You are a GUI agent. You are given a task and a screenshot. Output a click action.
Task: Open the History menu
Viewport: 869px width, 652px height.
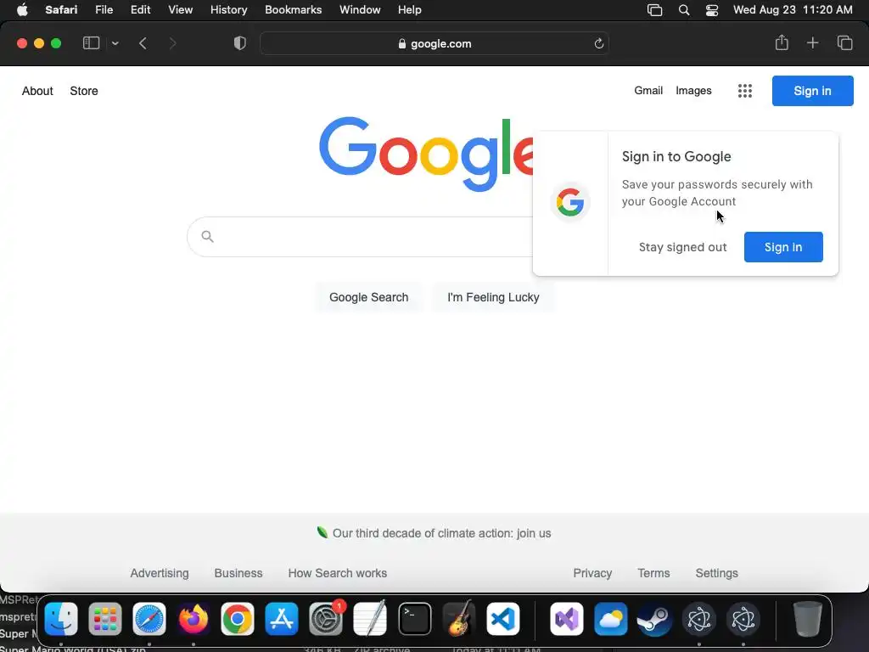228,9
